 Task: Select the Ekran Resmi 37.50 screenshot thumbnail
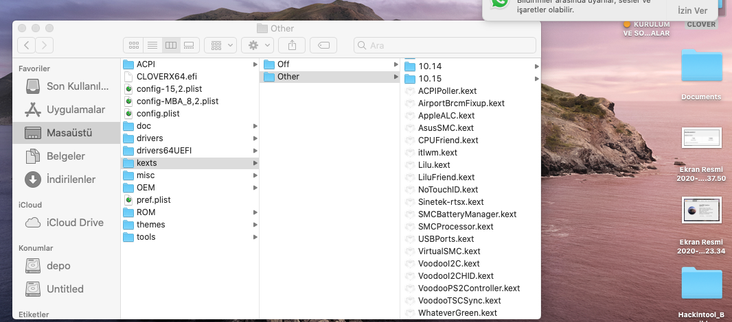point(701,138)
